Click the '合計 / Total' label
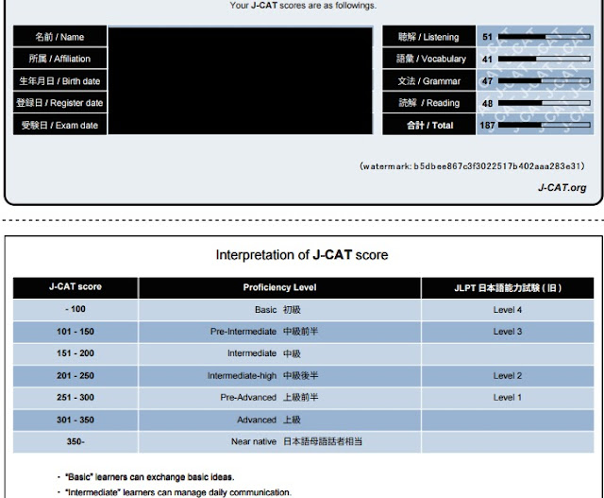 (x=428, y=125)
